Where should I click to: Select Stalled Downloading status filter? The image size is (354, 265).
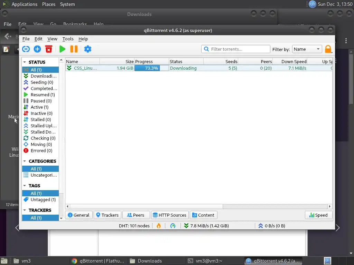[40, 132]
